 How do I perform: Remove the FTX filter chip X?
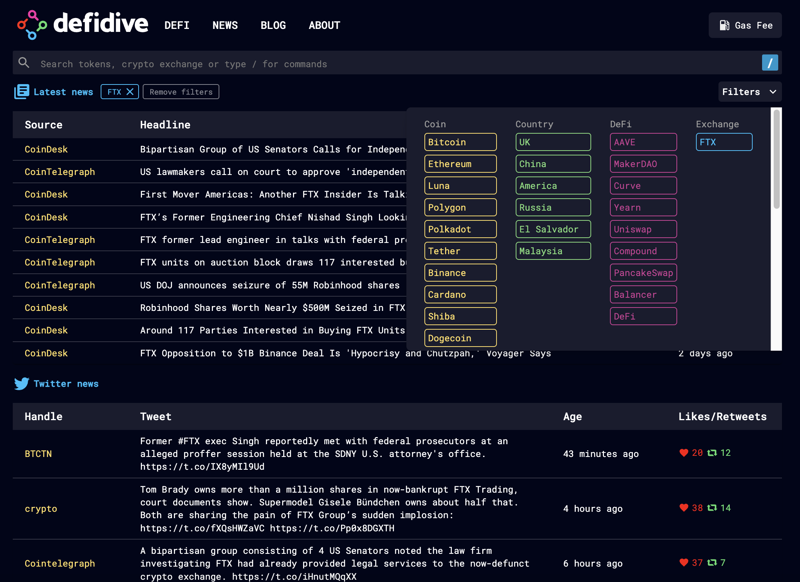coord(130,92)
